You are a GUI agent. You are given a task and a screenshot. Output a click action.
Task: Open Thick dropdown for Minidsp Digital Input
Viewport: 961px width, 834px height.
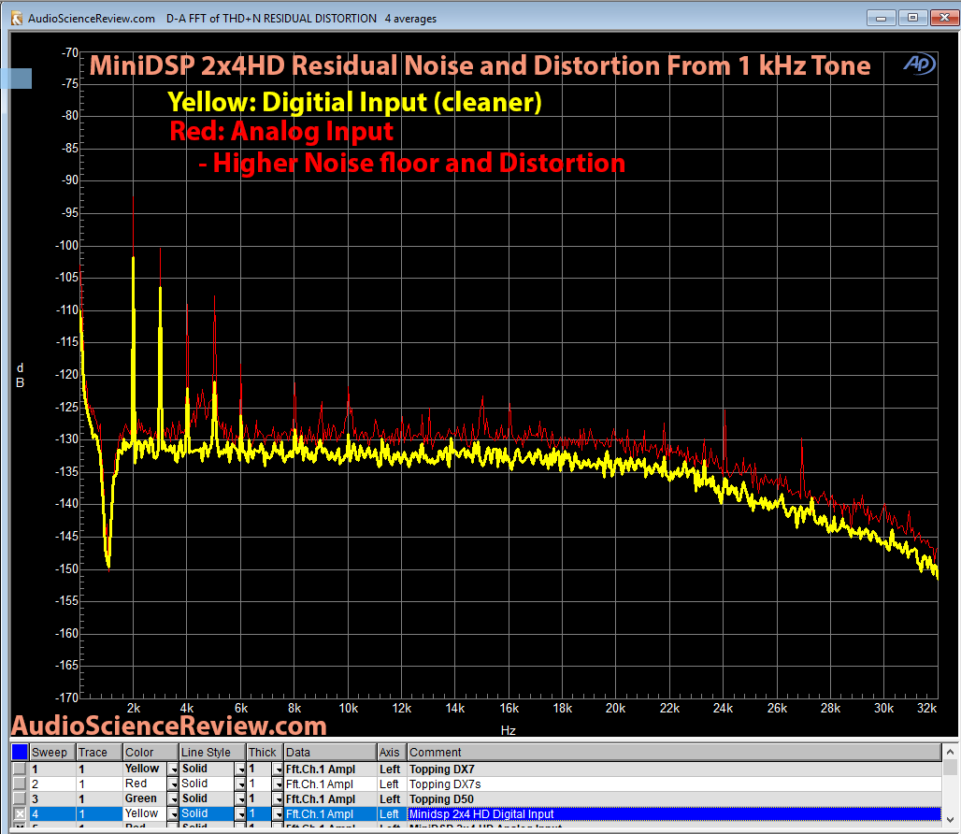click(x=279, y=813)
